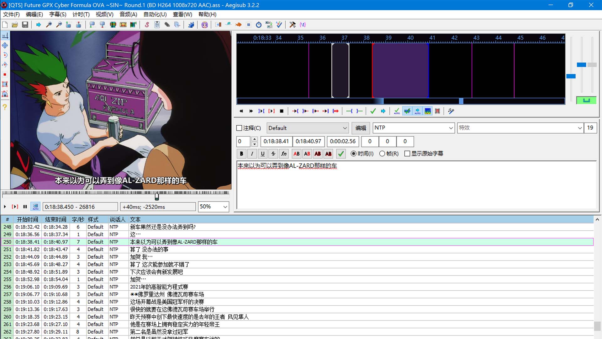Apply italic formatting with the I button
Image resolution: width=602 pixels, height=339 pixels.
pos(252,154)
